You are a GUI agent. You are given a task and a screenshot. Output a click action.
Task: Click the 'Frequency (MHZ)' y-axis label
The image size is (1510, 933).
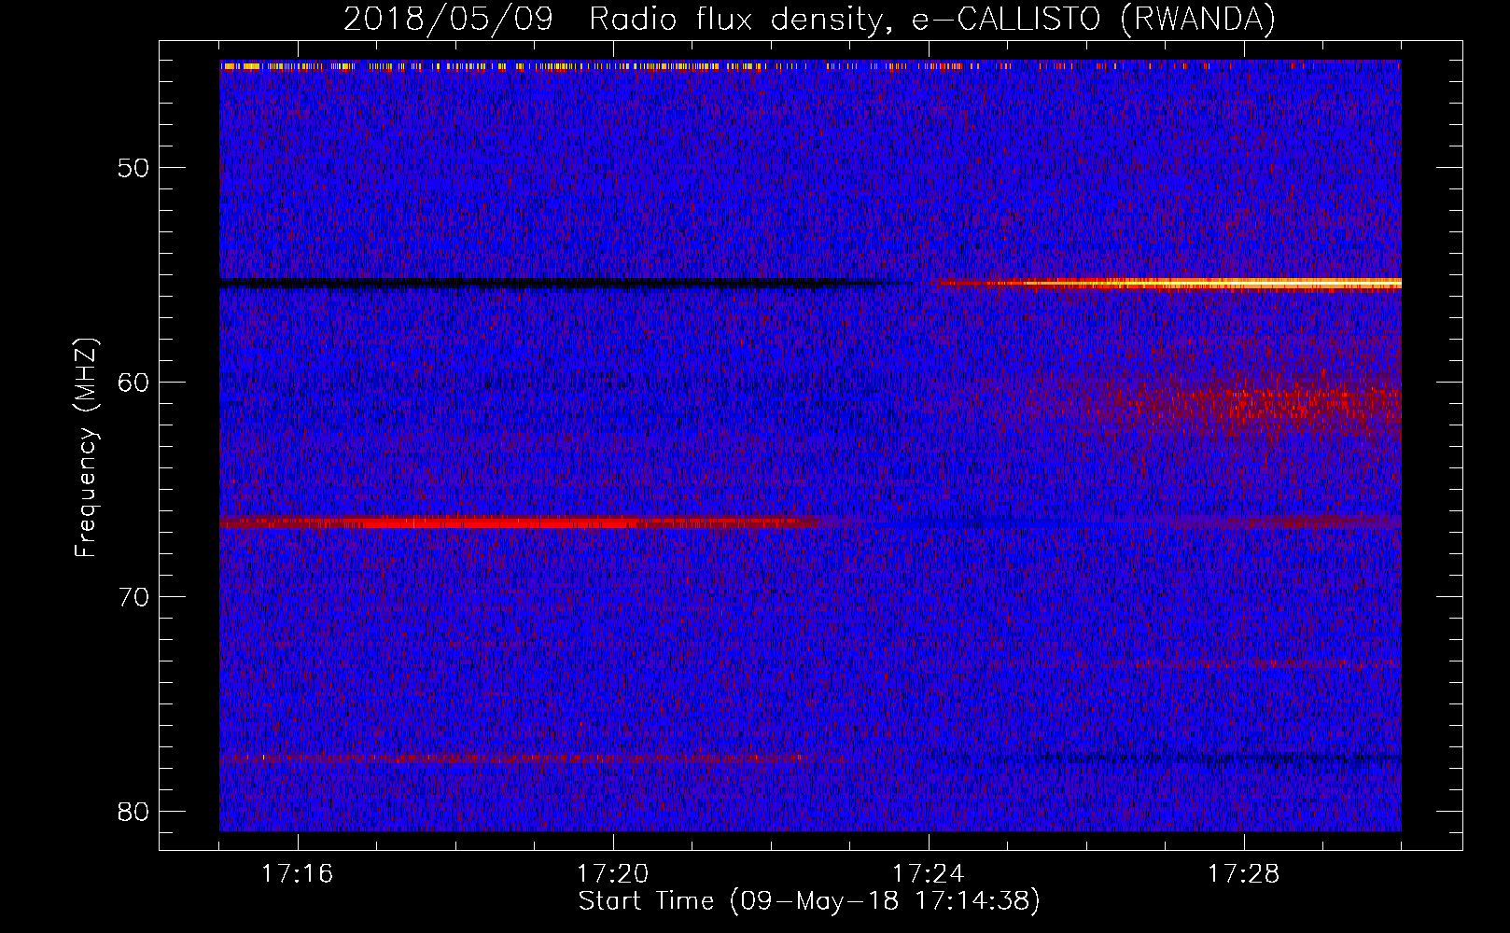pos(86,448)
